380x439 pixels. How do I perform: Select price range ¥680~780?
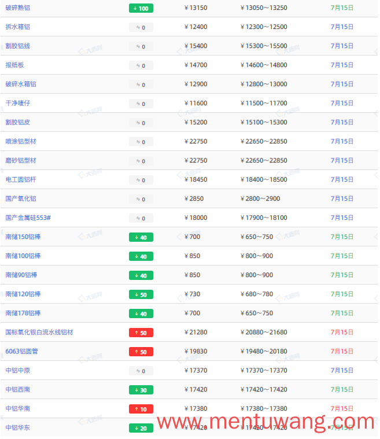coord(256,294)
